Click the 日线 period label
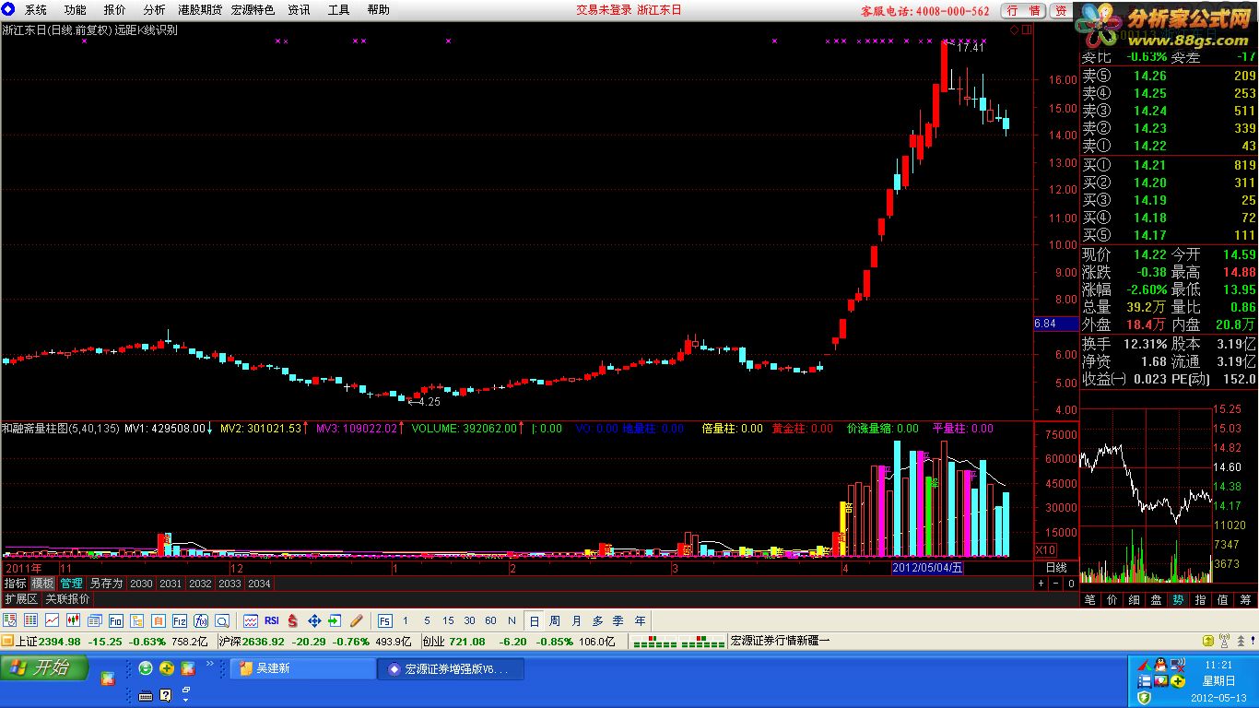Viewport: 1259px width, 708px height. pos(1056,568)
